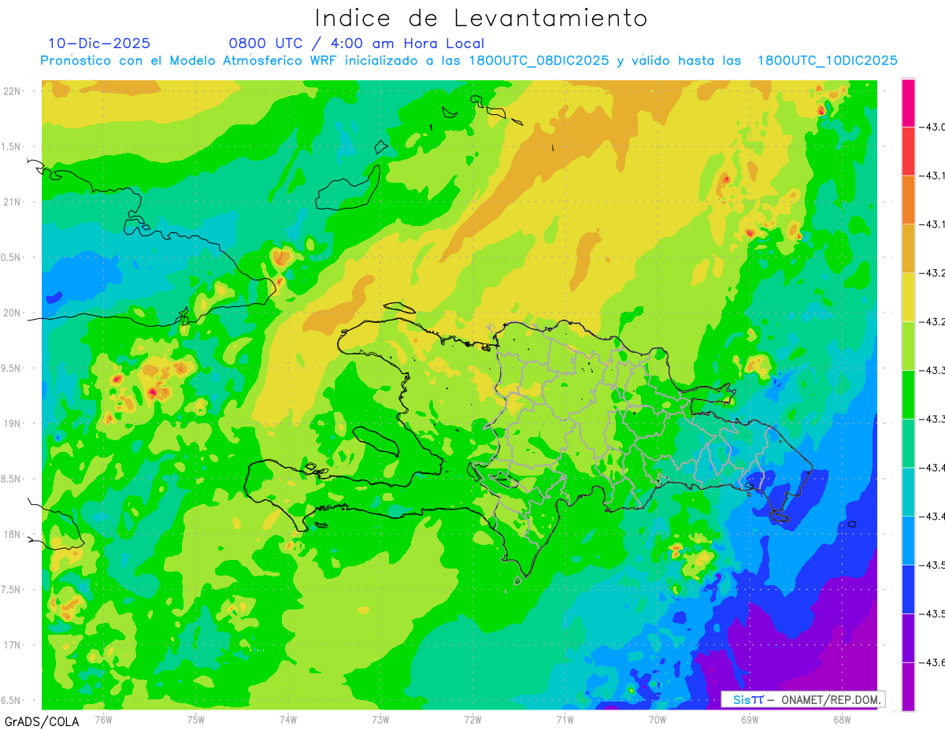The width and height of the screenshot is (945, 730).
Task: Click the "19N" latitude label
Action: (x=12, y=423)
